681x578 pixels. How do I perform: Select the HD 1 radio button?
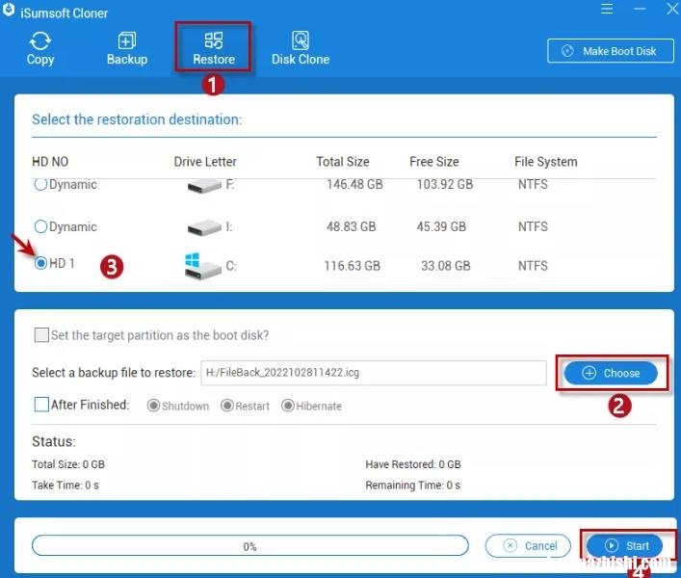coord(40,263)
